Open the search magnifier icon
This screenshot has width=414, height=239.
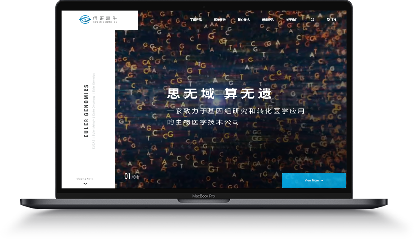[312, 20]
